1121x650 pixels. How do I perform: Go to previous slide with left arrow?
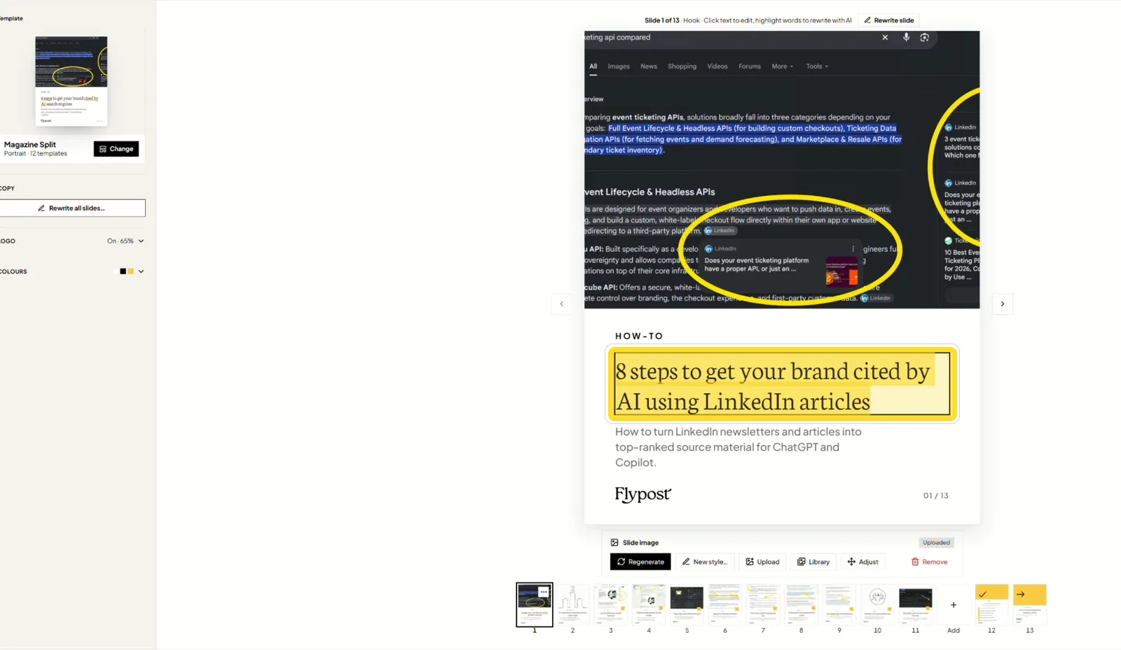(562, 304)
